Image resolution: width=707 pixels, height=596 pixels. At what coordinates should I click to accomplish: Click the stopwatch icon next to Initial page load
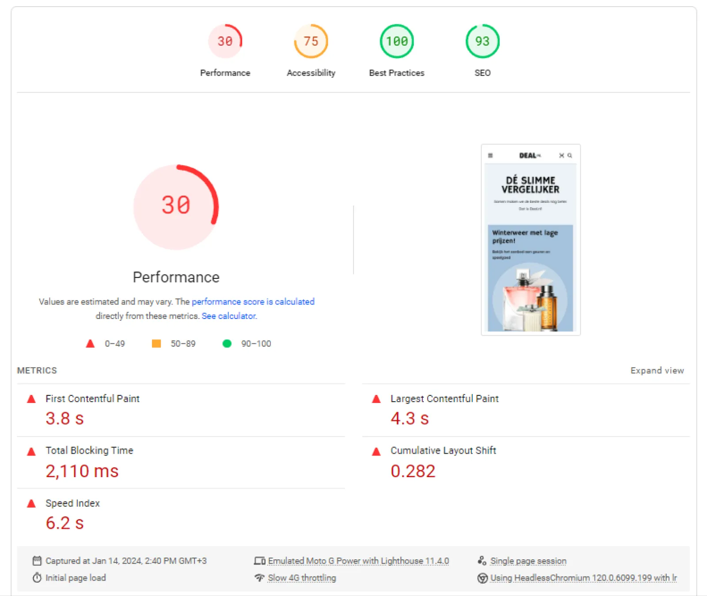click(x=37, y=578)
